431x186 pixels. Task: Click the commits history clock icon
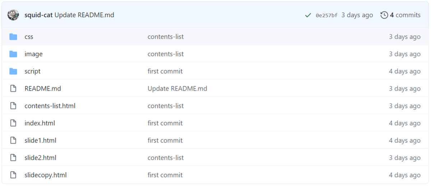pyautogui.click(x=384, y=15)
